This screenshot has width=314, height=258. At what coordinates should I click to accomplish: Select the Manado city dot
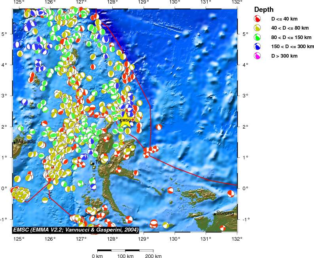pos(14,142)
